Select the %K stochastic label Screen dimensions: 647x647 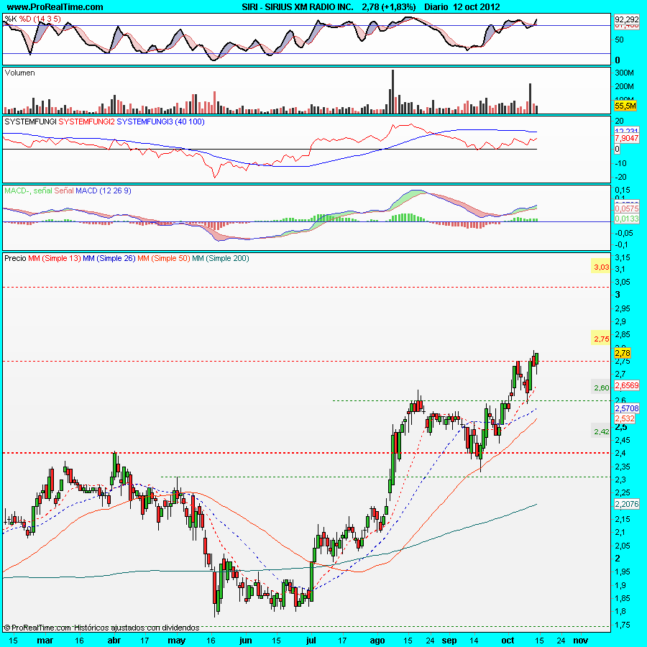coord(11,19)
